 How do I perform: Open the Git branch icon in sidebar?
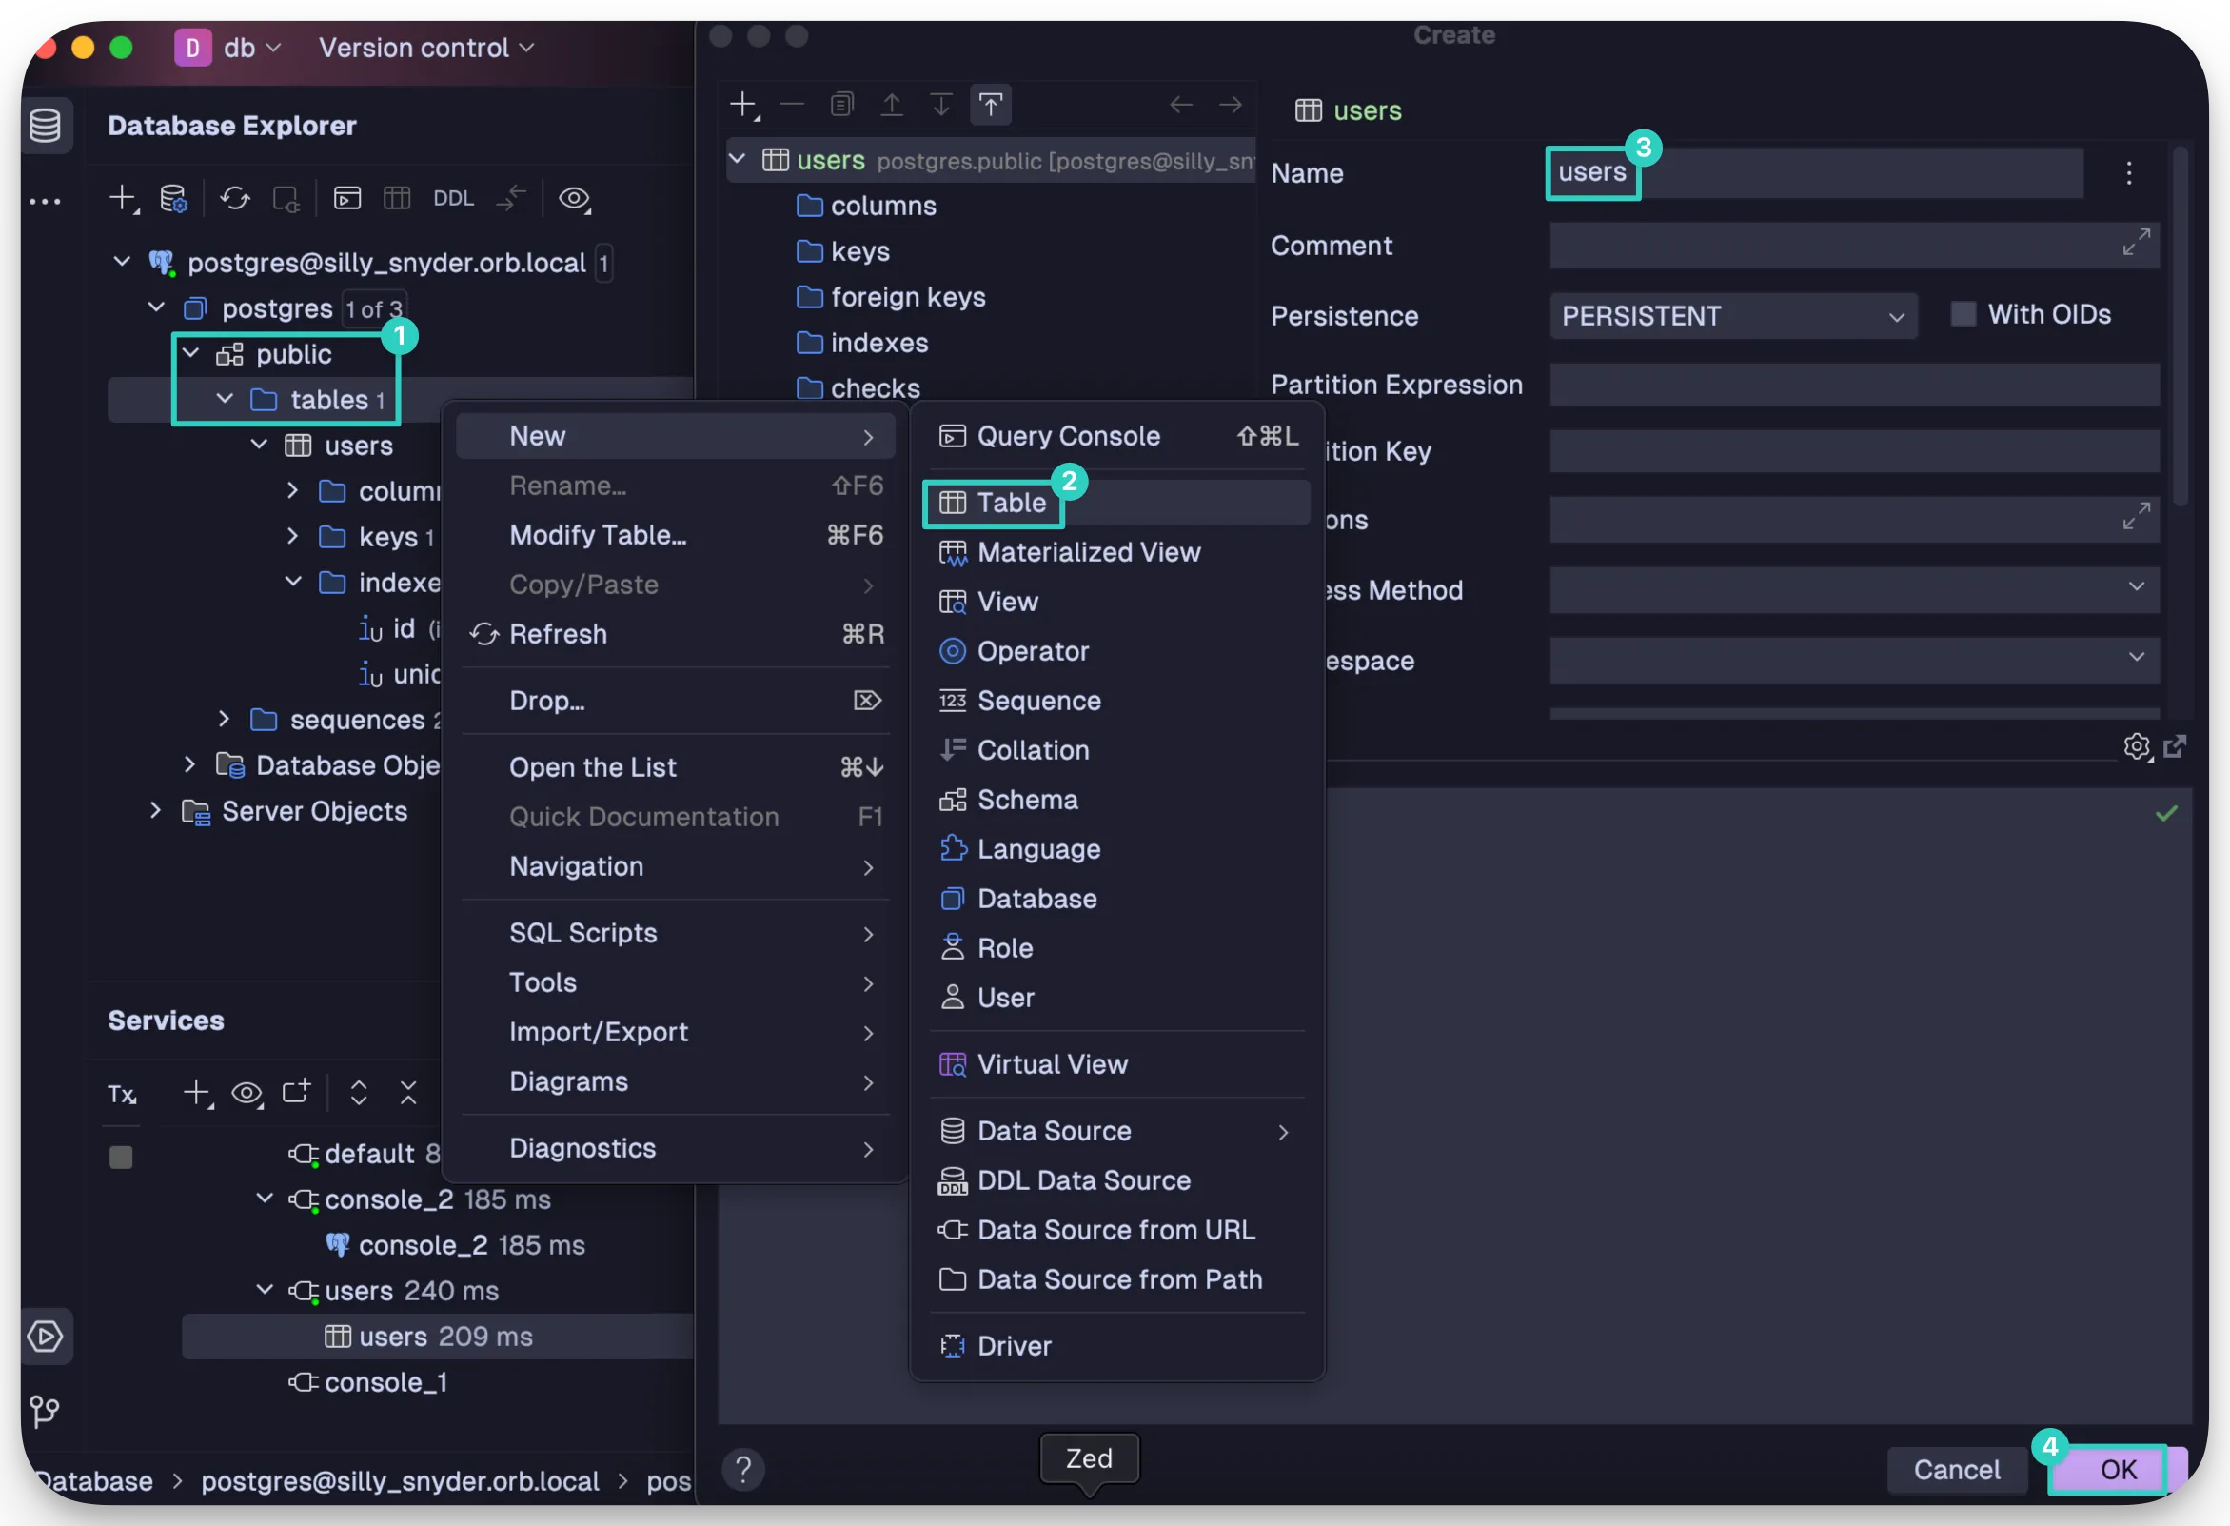point(44,1411)
